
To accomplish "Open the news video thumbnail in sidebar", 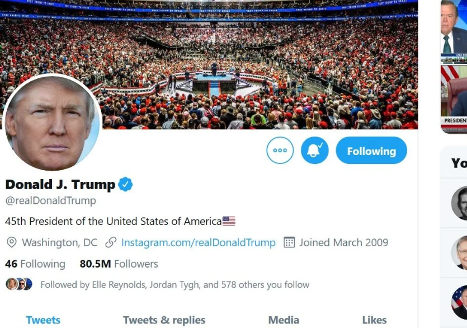I will pyautogui.click(x=454, y=66).
